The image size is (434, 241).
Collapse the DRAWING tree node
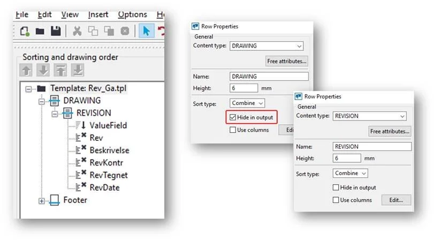click(x=42, y=101)
